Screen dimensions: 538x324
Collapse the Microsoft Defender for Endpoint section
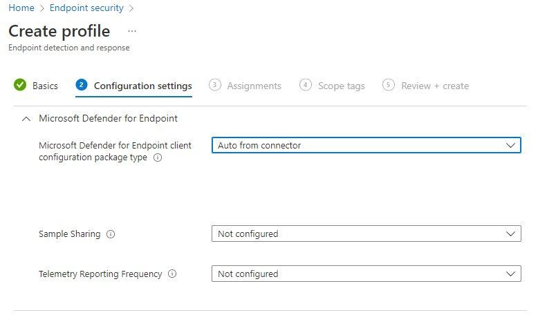(x=26, y=119)
